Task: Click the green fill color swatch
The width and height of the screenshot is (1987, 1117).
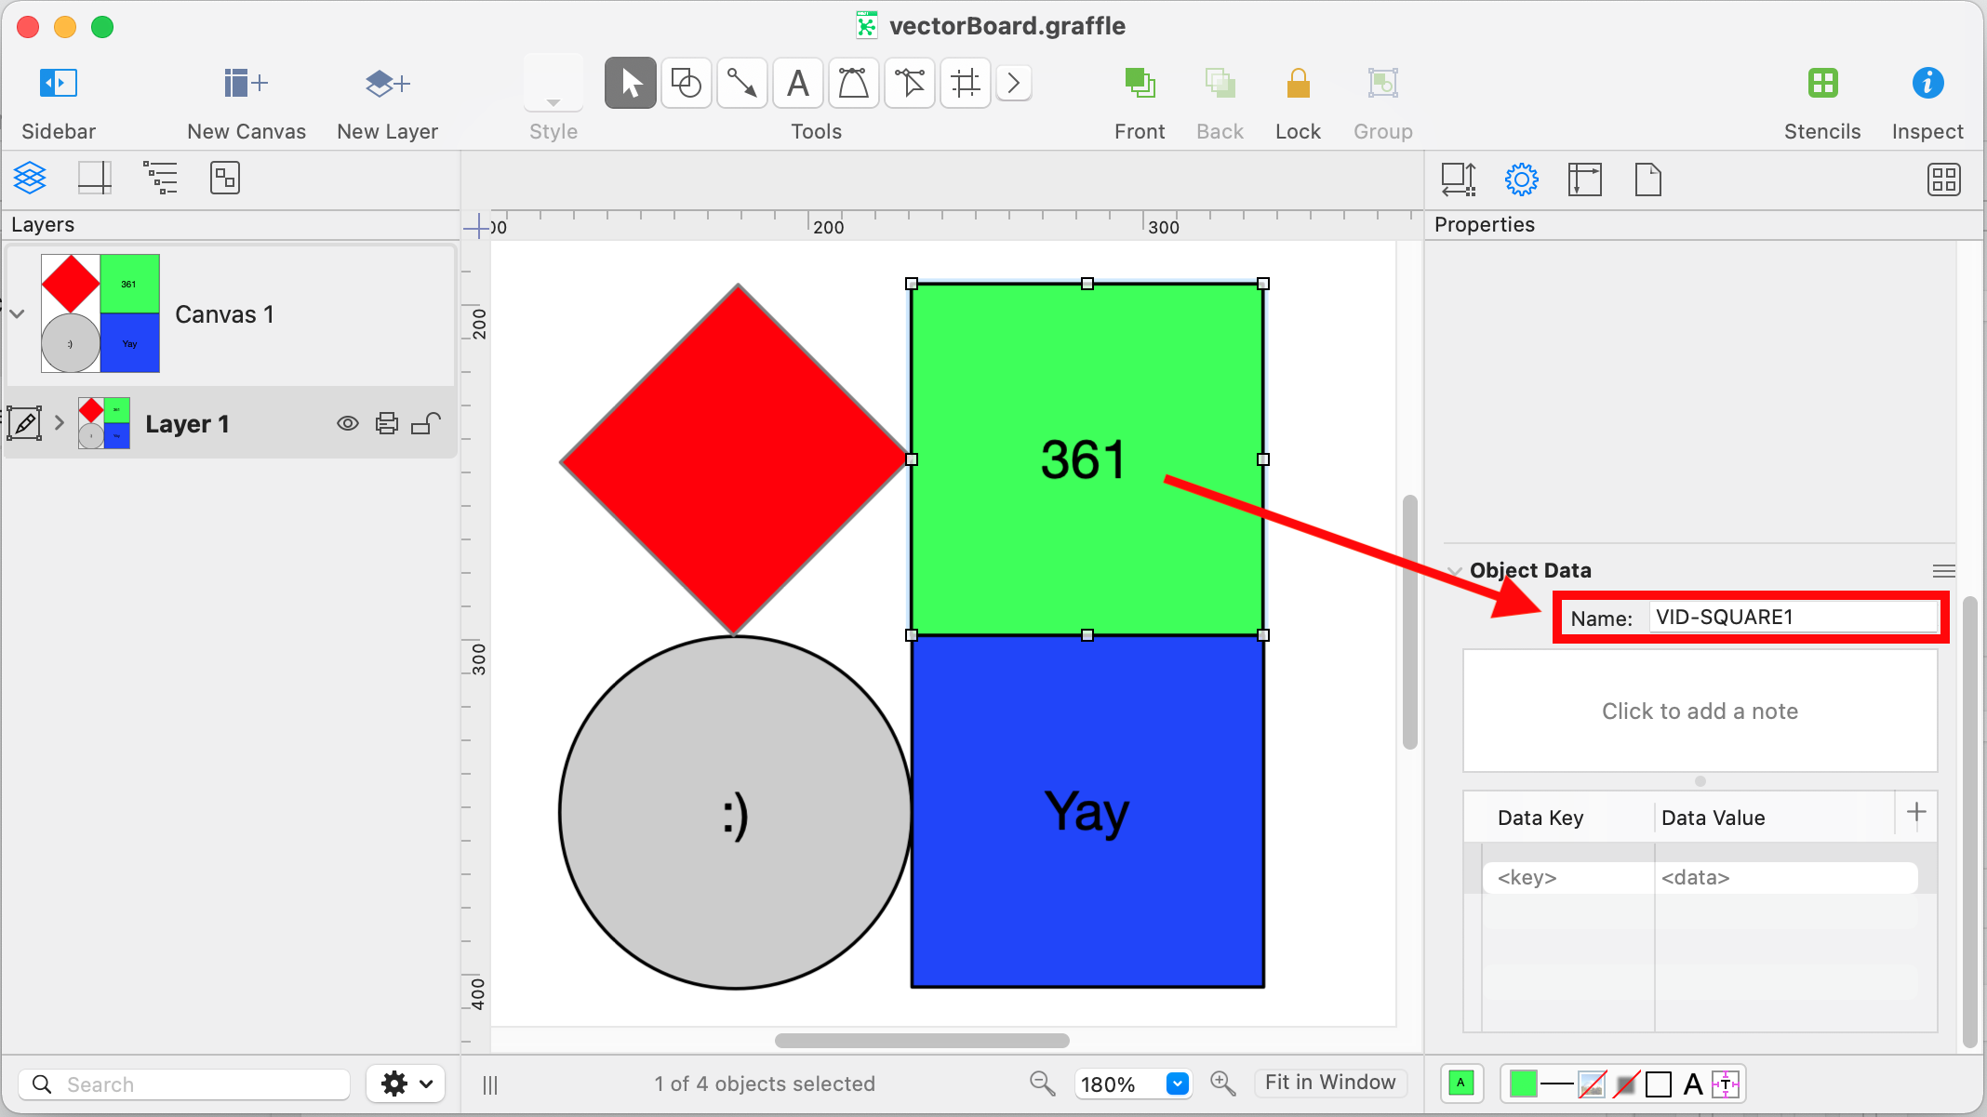Action: [x=1523, y=1084]
